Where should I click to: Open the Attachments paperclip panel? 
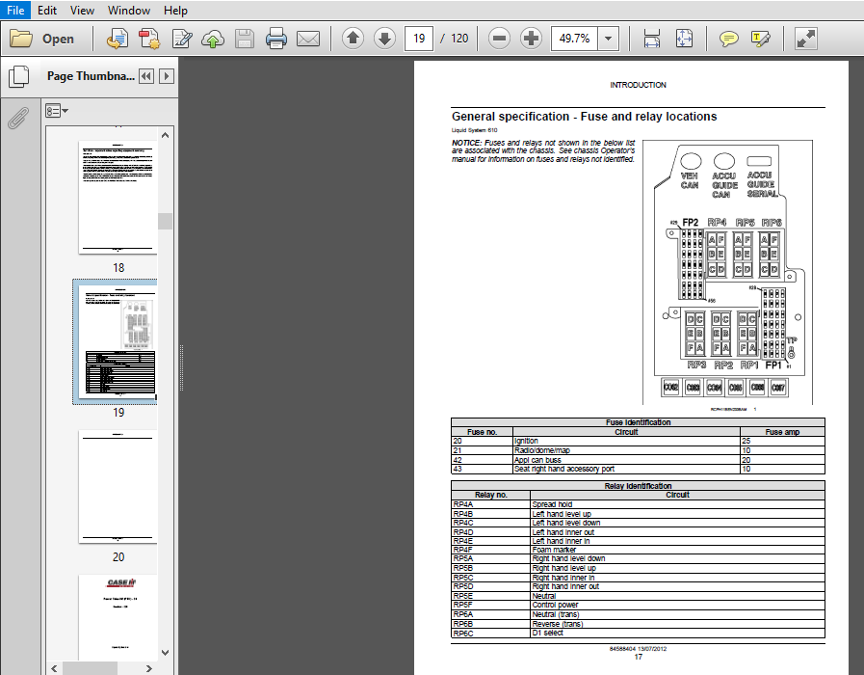pyautogui.click(x=18, y=118)
